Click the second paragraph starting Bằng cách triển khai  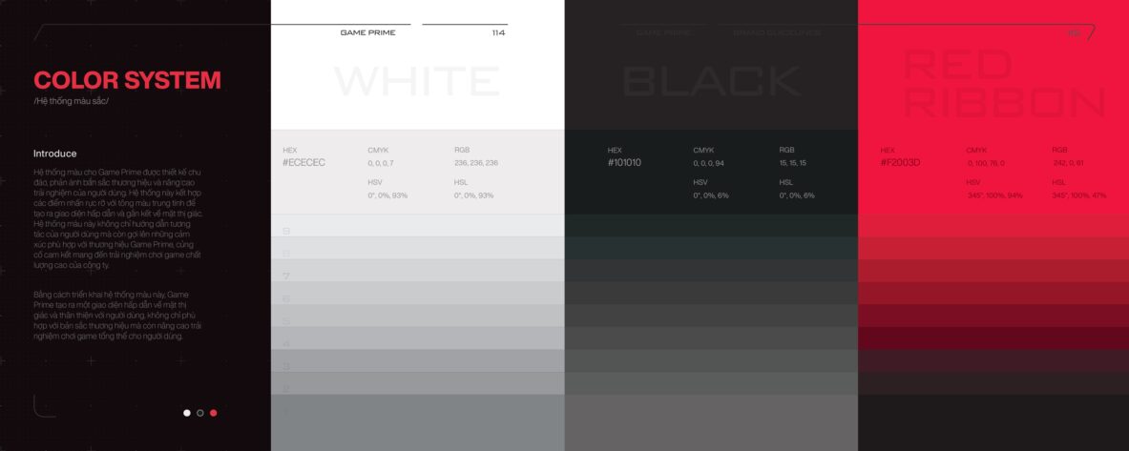coord(118,315)
